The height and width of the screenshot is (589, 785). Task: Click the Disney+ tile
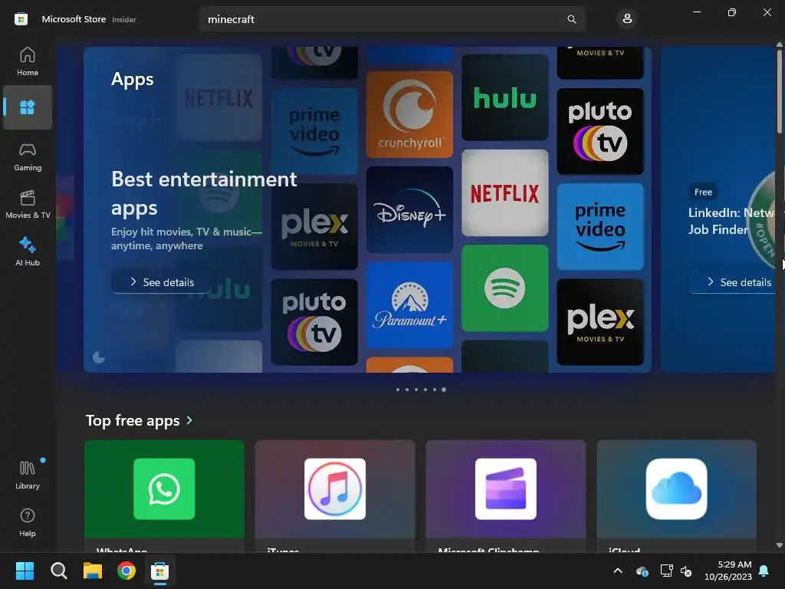409,210
